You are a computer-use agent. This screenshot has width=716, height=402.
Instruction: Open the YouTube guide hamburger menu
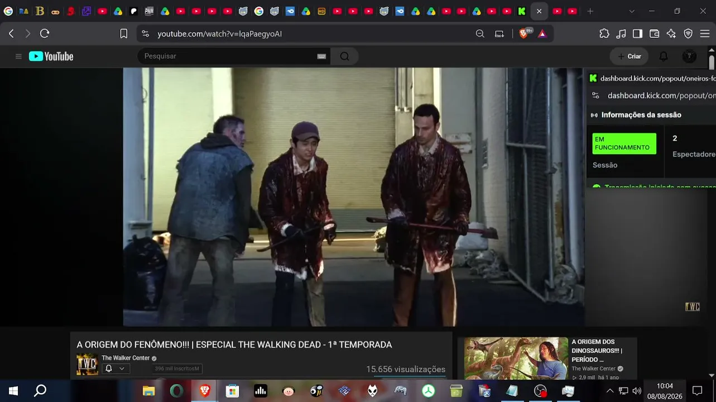coord(18,56)
